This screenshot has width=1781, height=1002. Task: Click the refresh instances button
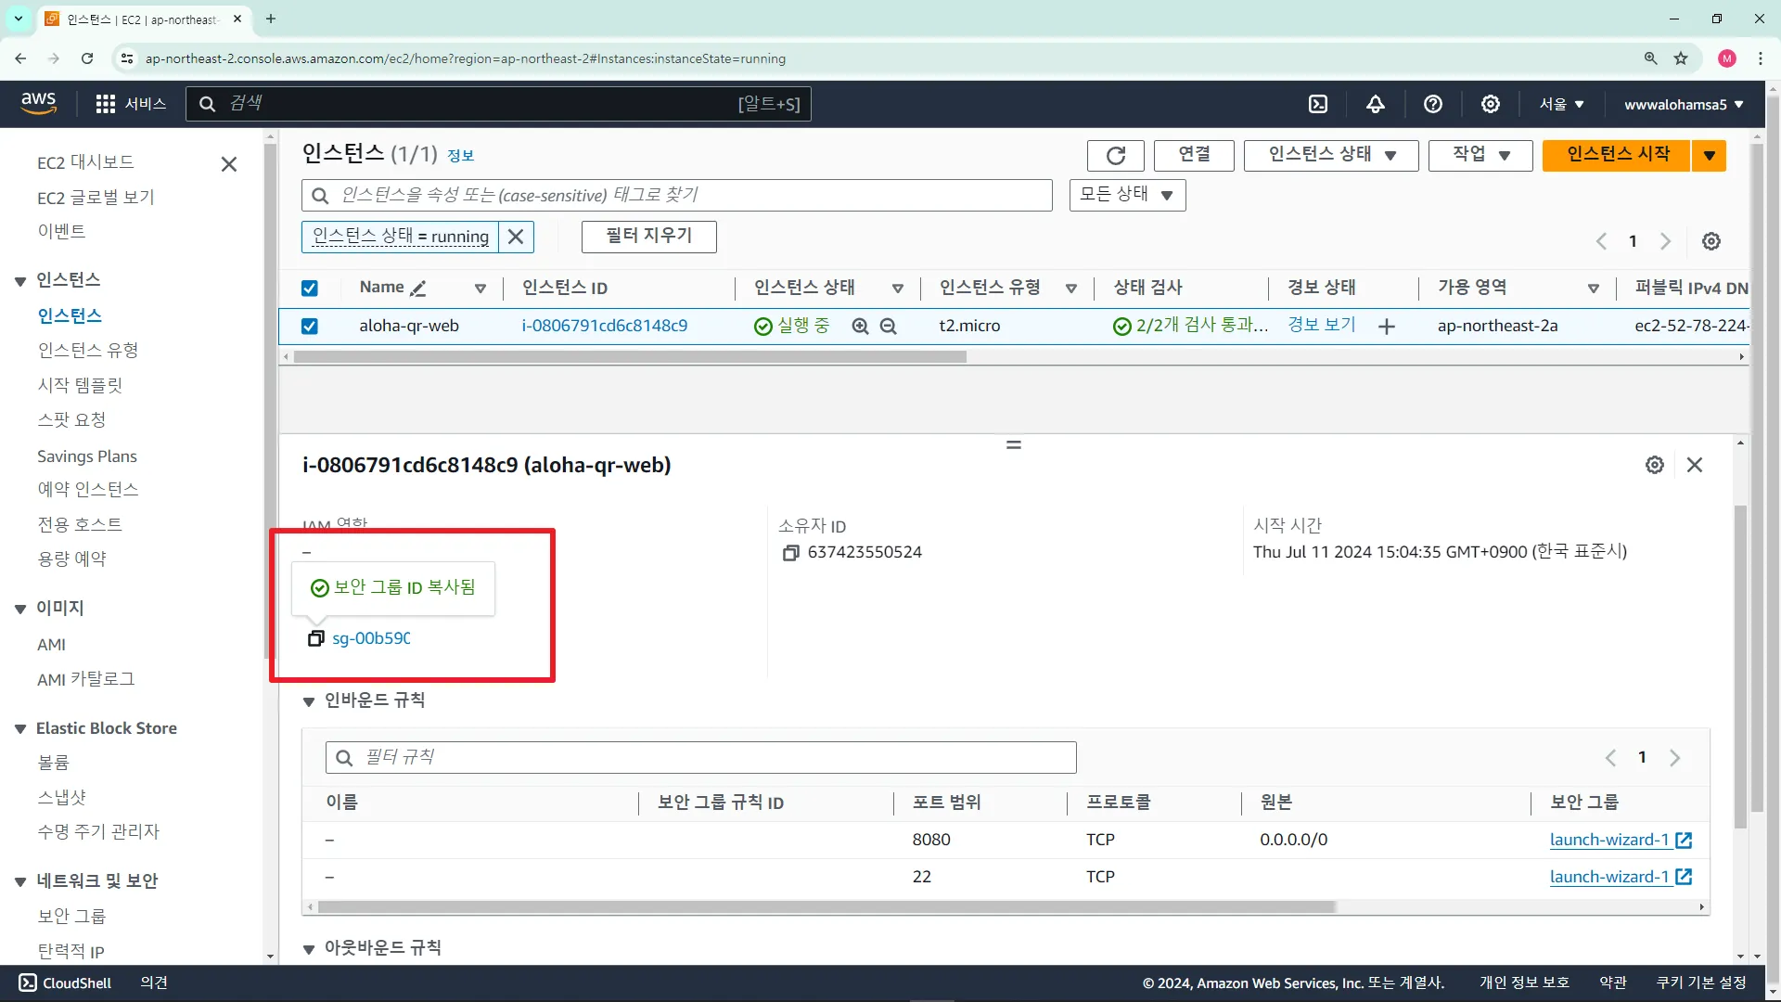pyautogui.click(x=1116, y=155)
